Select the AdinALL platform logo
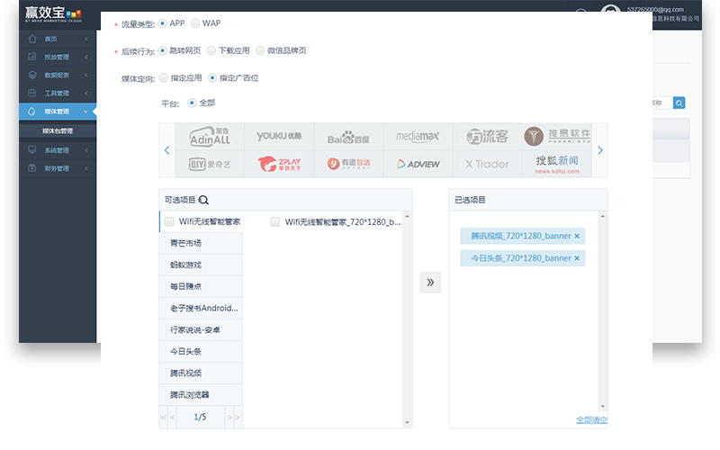The width and height of the screenshot is (720, 450). [210, 137]
